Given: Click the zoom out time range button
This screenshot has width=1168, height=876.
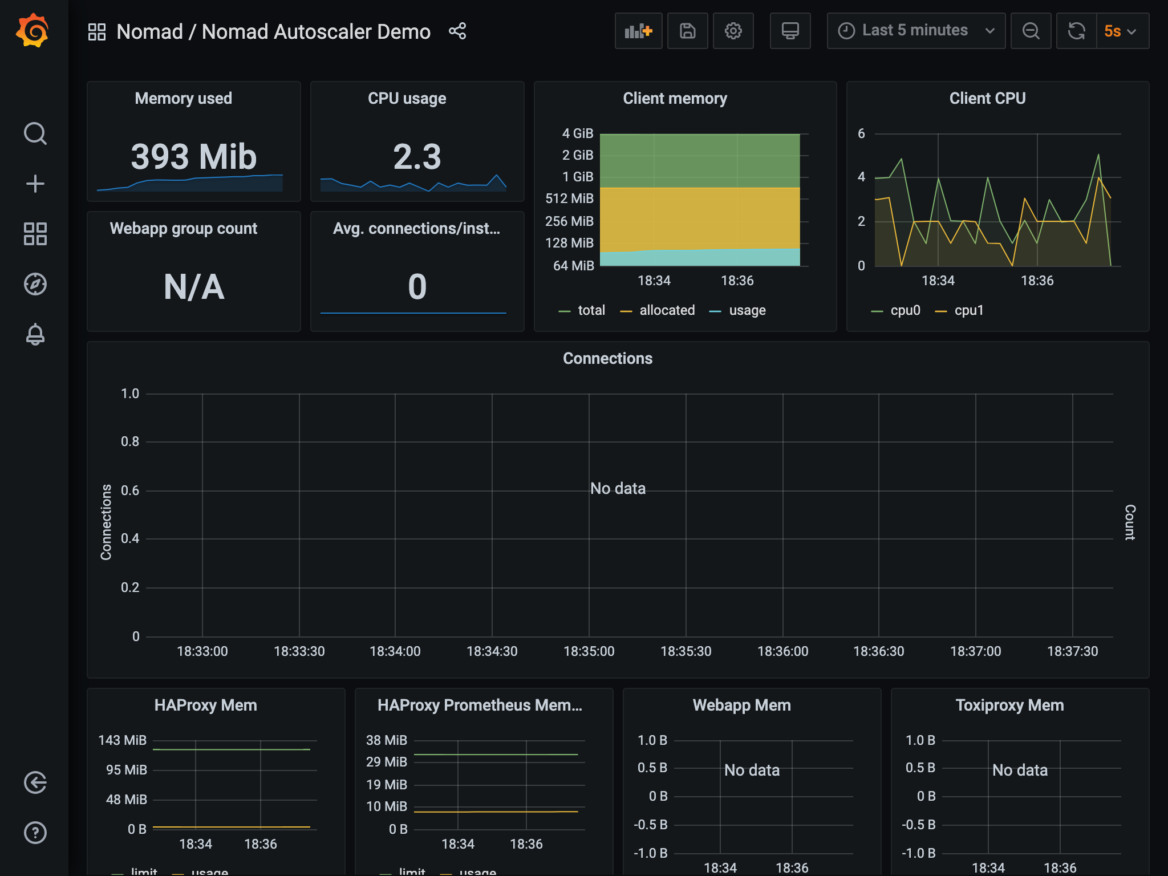Looking at the screenshot, I should click(1031, 31).
